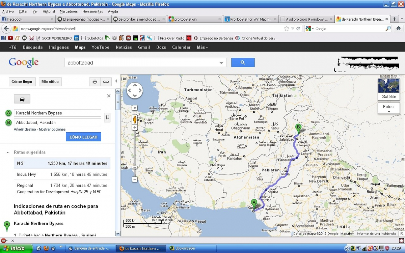Open SOQF VERBENEIRO bookmark
The width and height of the screenshot is (405, 253).
[x=54, y=38]
